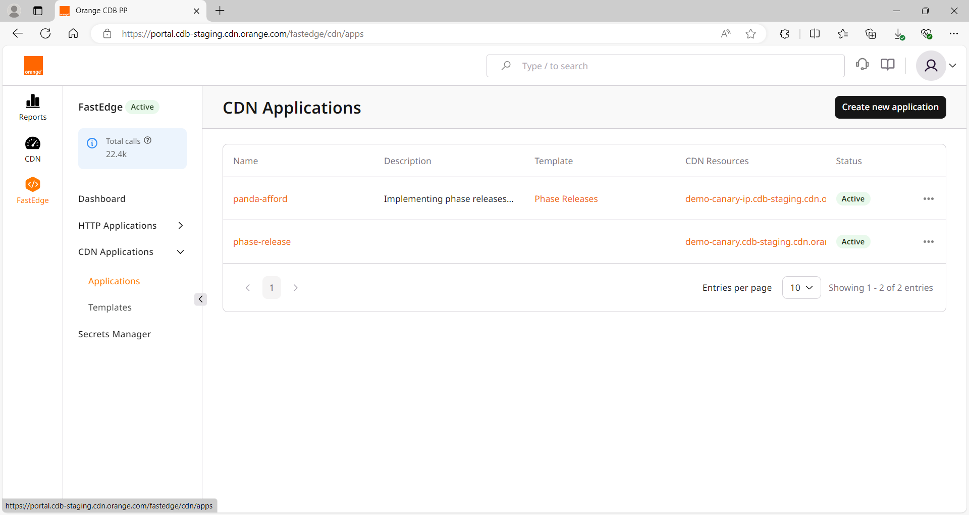Select the FastEdge code icon
The image size is (969, 515).
(33, 185)
